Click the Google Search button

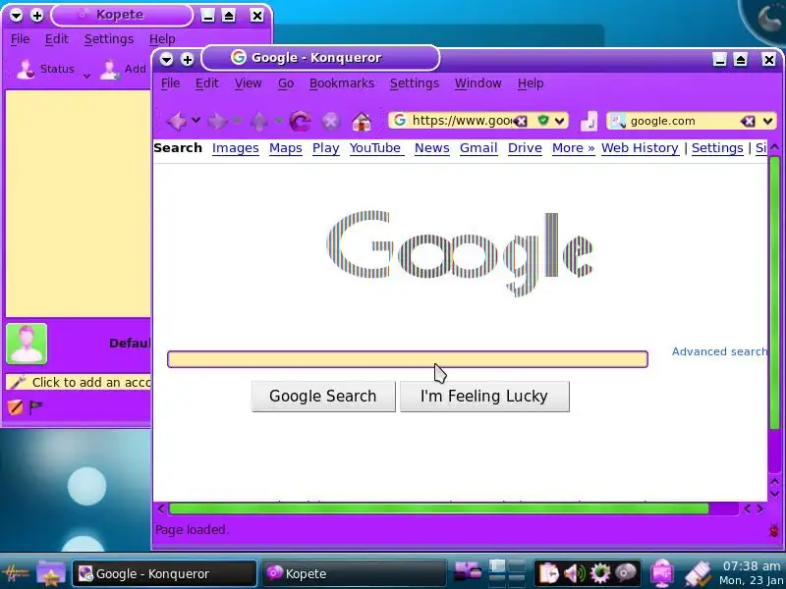[323, 397]
